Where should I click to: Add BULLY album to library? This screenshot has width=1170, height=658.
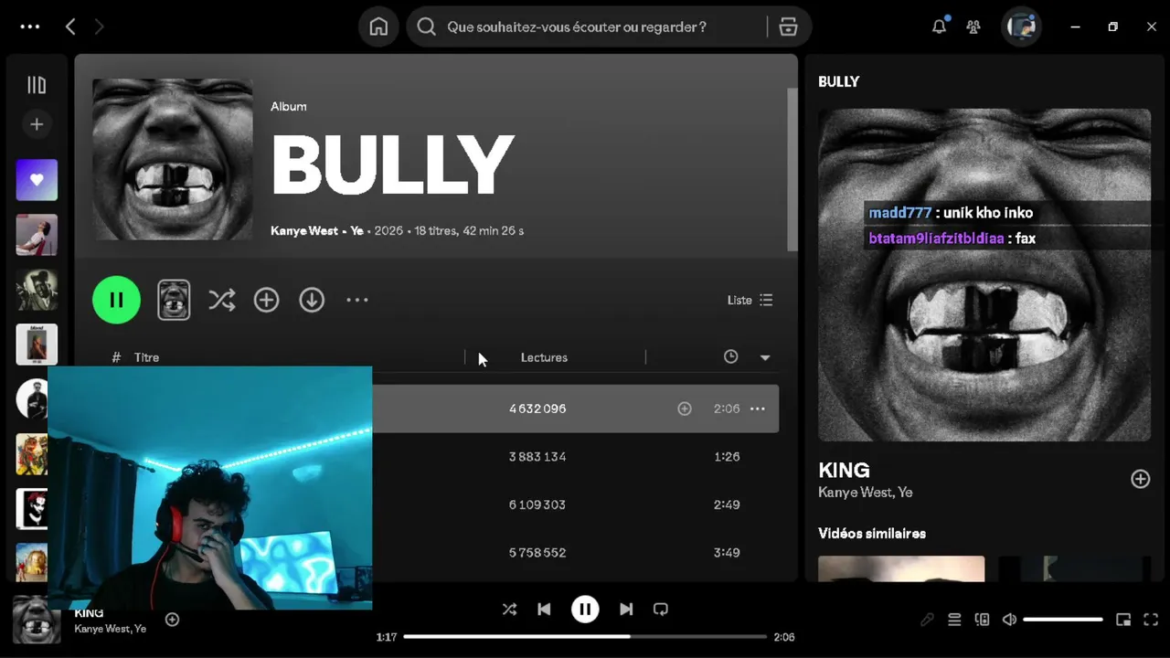tap(266, 300)
